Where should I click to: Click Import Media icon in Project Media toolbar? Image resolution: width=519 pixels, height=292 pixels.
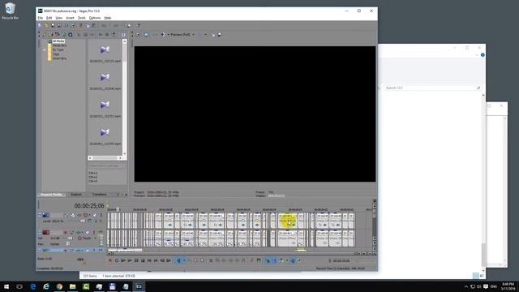tap(45, 34)
